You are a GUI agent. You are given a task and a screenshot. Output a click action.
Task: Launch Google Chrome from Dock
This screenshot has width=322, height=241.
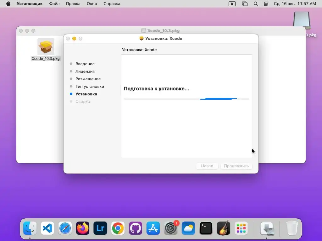pos(118,228)
